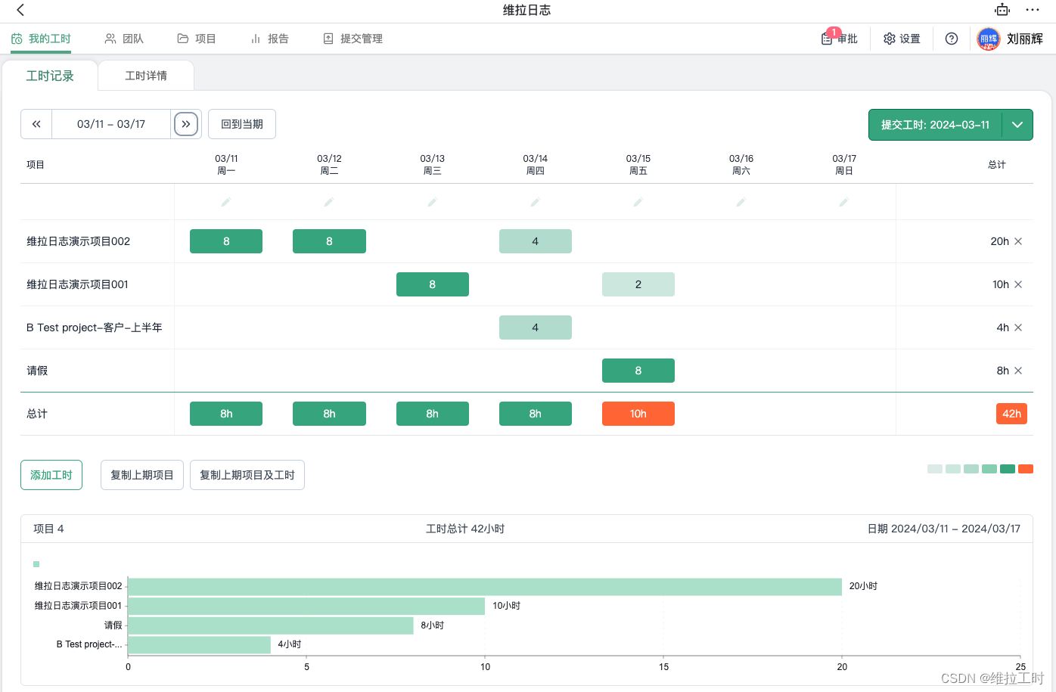Image resolution: width=1056 pixels, height=692 pixels.
Task: Go to next week with double-right arrow
Action: pyautogui.click(x=186, y=124)
